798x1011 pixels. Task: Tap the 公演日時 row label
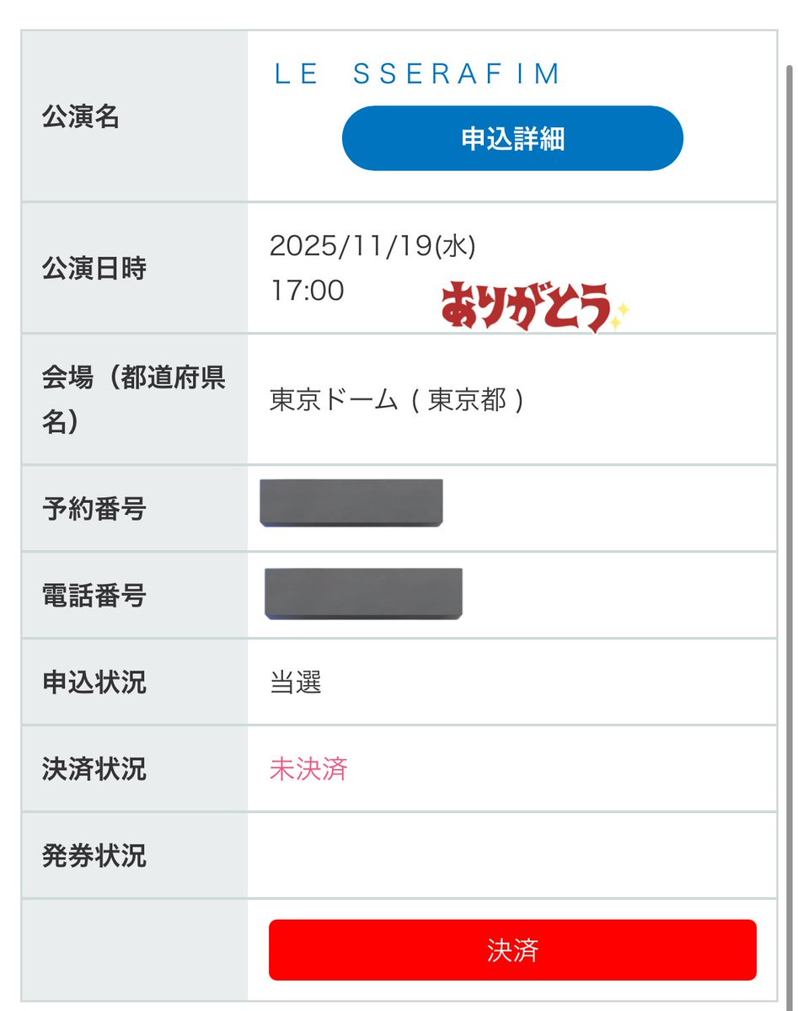tap(134, 268)
